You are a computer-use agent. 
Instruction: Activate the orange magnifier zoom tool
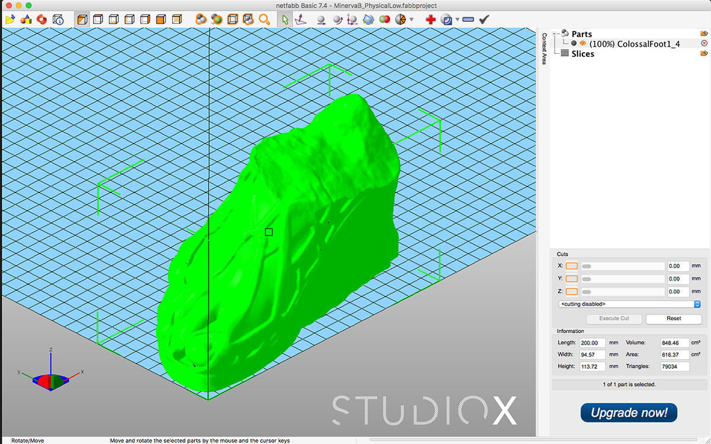(x=264, y=20)
